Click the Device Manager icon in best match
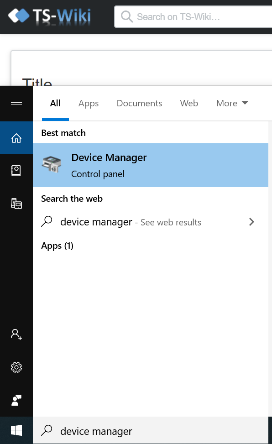272x444 pixels. tap(52, 165)
